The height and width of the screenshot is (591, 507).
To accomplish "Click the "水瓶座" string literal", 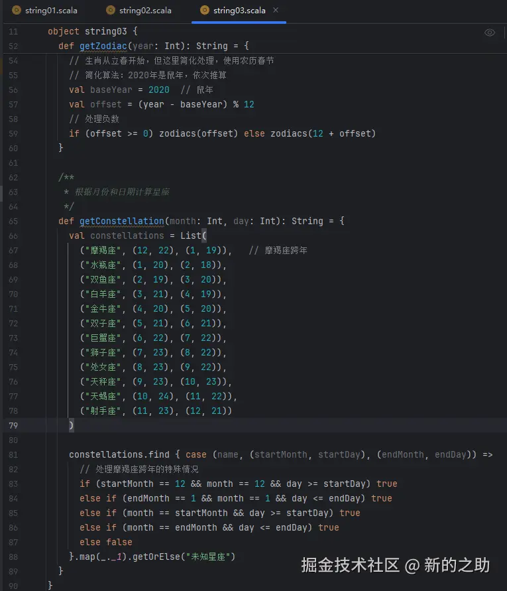I will [x=103, y=265].
